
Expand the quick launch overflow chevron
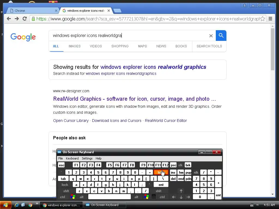[37, 204]
